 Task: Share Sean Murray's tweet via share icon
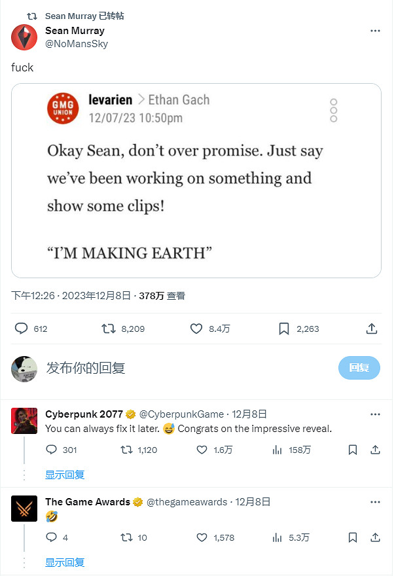coord(372,329)
